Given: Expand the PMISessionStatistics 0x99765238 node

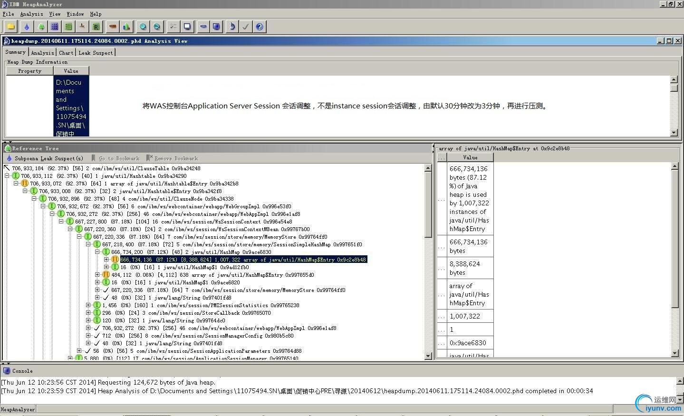Looking at the screenshot, I should (x=88, y=305).
